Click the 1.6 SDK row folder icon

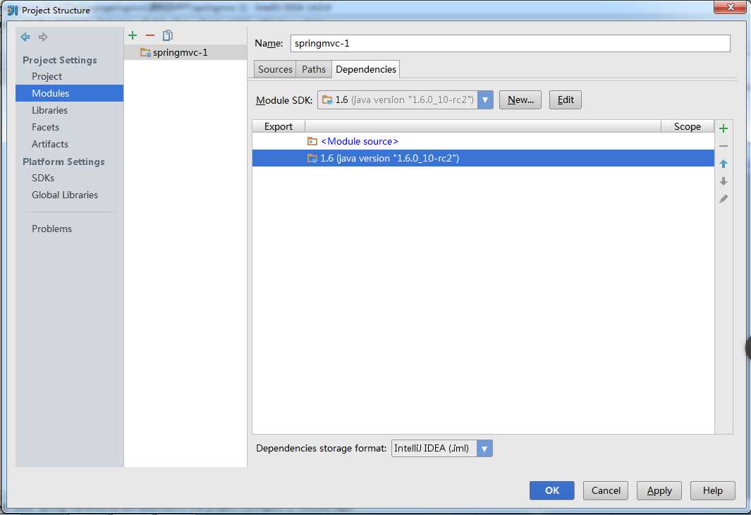pyautogui.click(x=312, y=158)
